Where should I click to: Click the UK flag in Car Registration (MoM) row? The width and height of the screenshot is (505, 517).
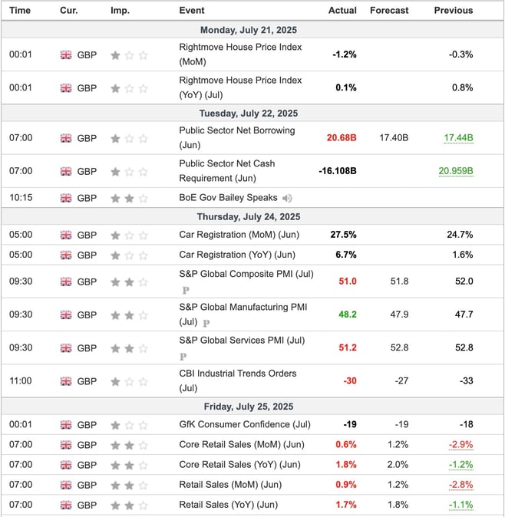tap(66, 235)
